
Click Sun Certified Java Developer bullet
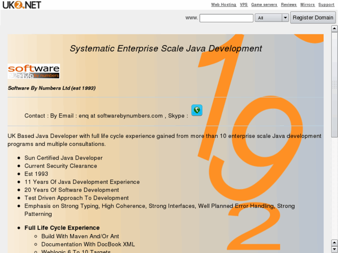click(x=63, y=158)
